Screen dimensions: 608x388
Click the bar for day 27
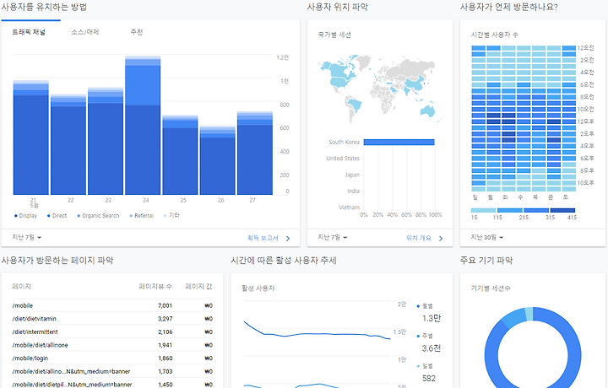coord(255,153)
